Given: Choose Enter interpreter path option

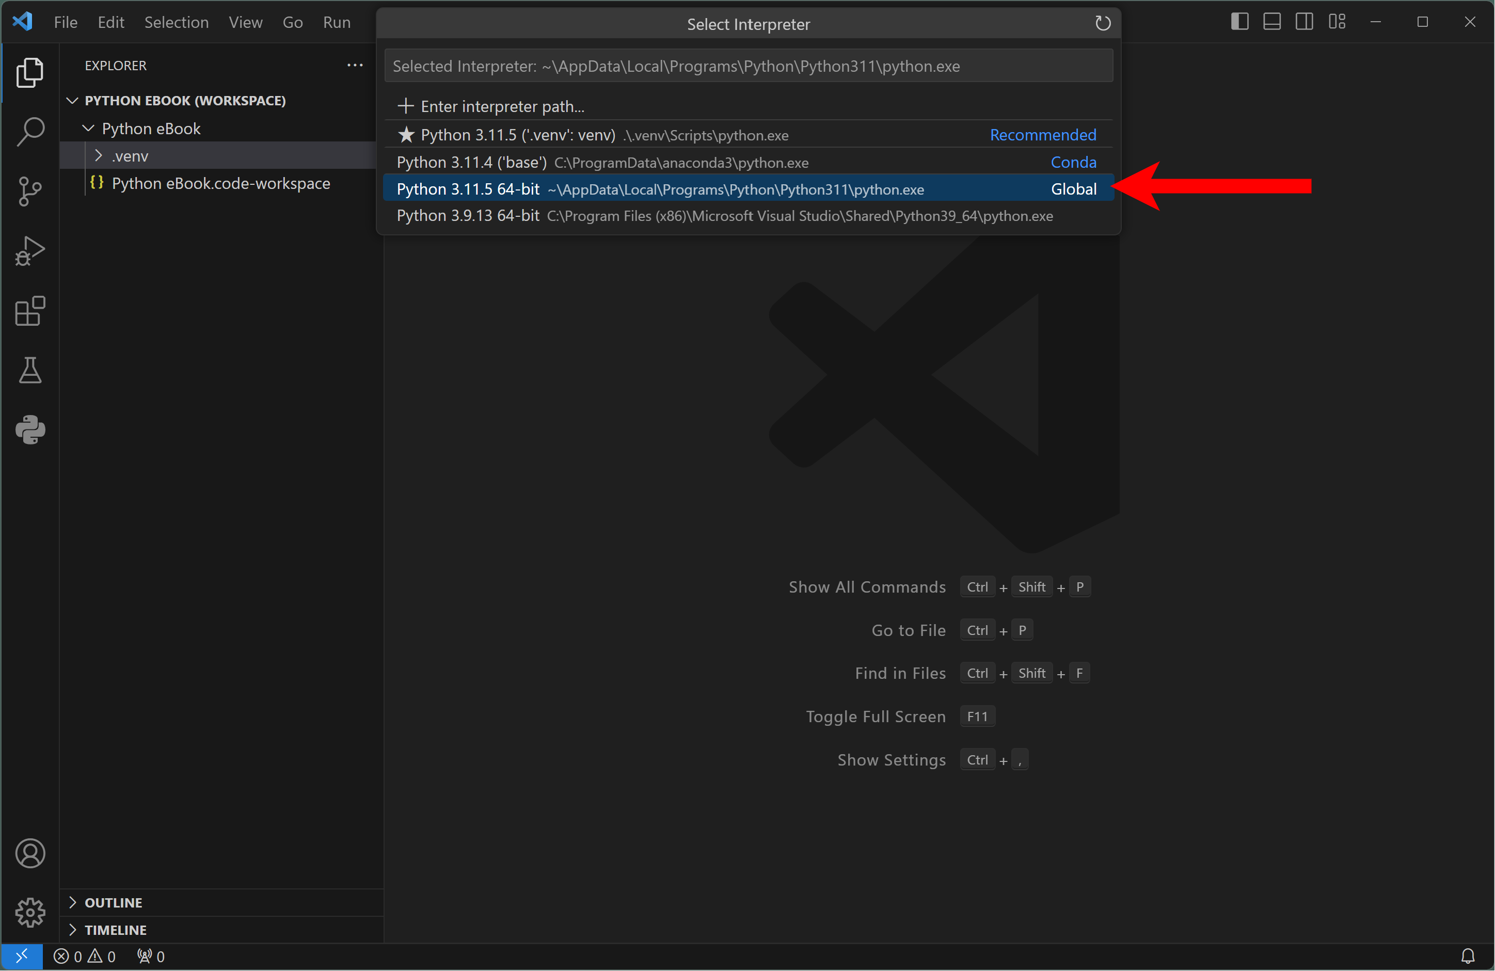Looking at the screenshot, I should (x=748, y=106).
